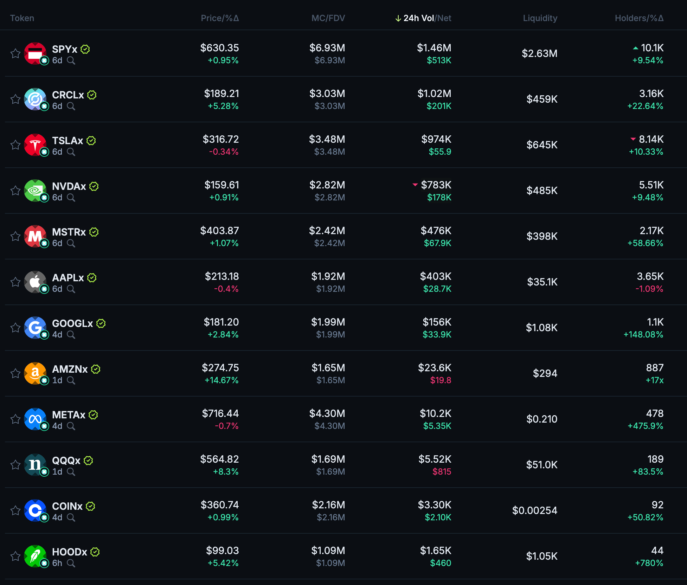Sort by Token column header

(x=22, y=18)
